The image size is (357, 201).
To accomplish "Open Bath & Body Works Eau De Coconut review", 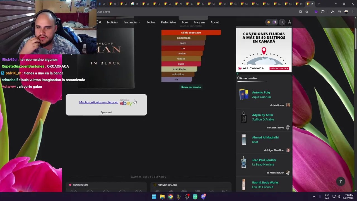I will [x=265, y=185].
